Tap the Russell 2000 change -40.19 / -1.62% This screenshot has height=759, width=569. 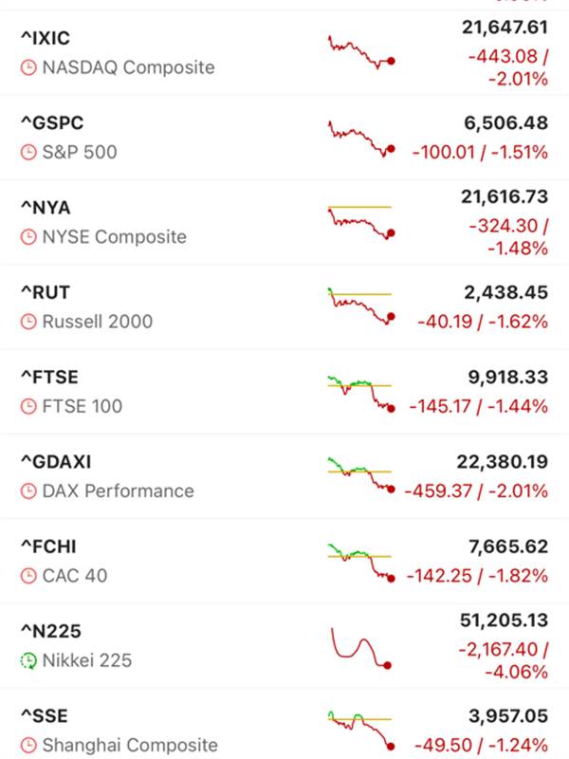[483, 322]
